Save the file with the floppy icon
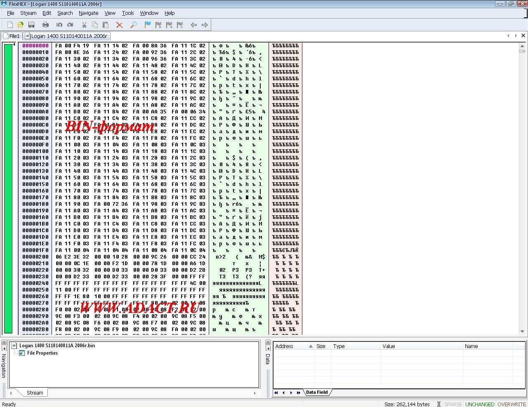The height and width of the screenshot is (407, 528). (31, 25)
